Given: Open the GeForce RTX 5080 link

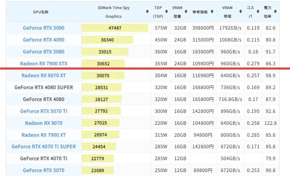Looking at the screenshot, I should 44,52.
